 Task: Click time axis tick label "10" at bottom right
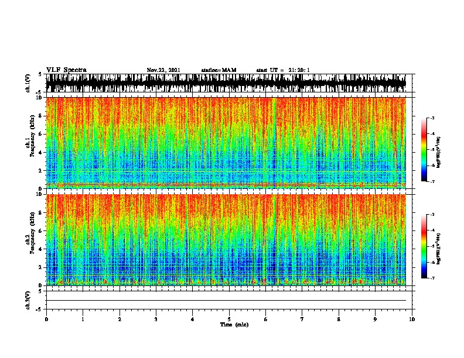point(412,319)
